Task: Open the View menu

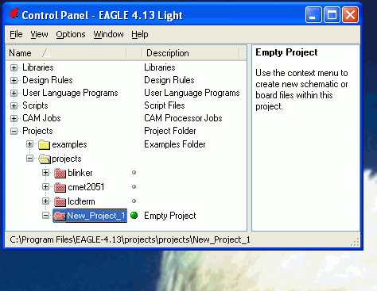Action: click(39, 34)
